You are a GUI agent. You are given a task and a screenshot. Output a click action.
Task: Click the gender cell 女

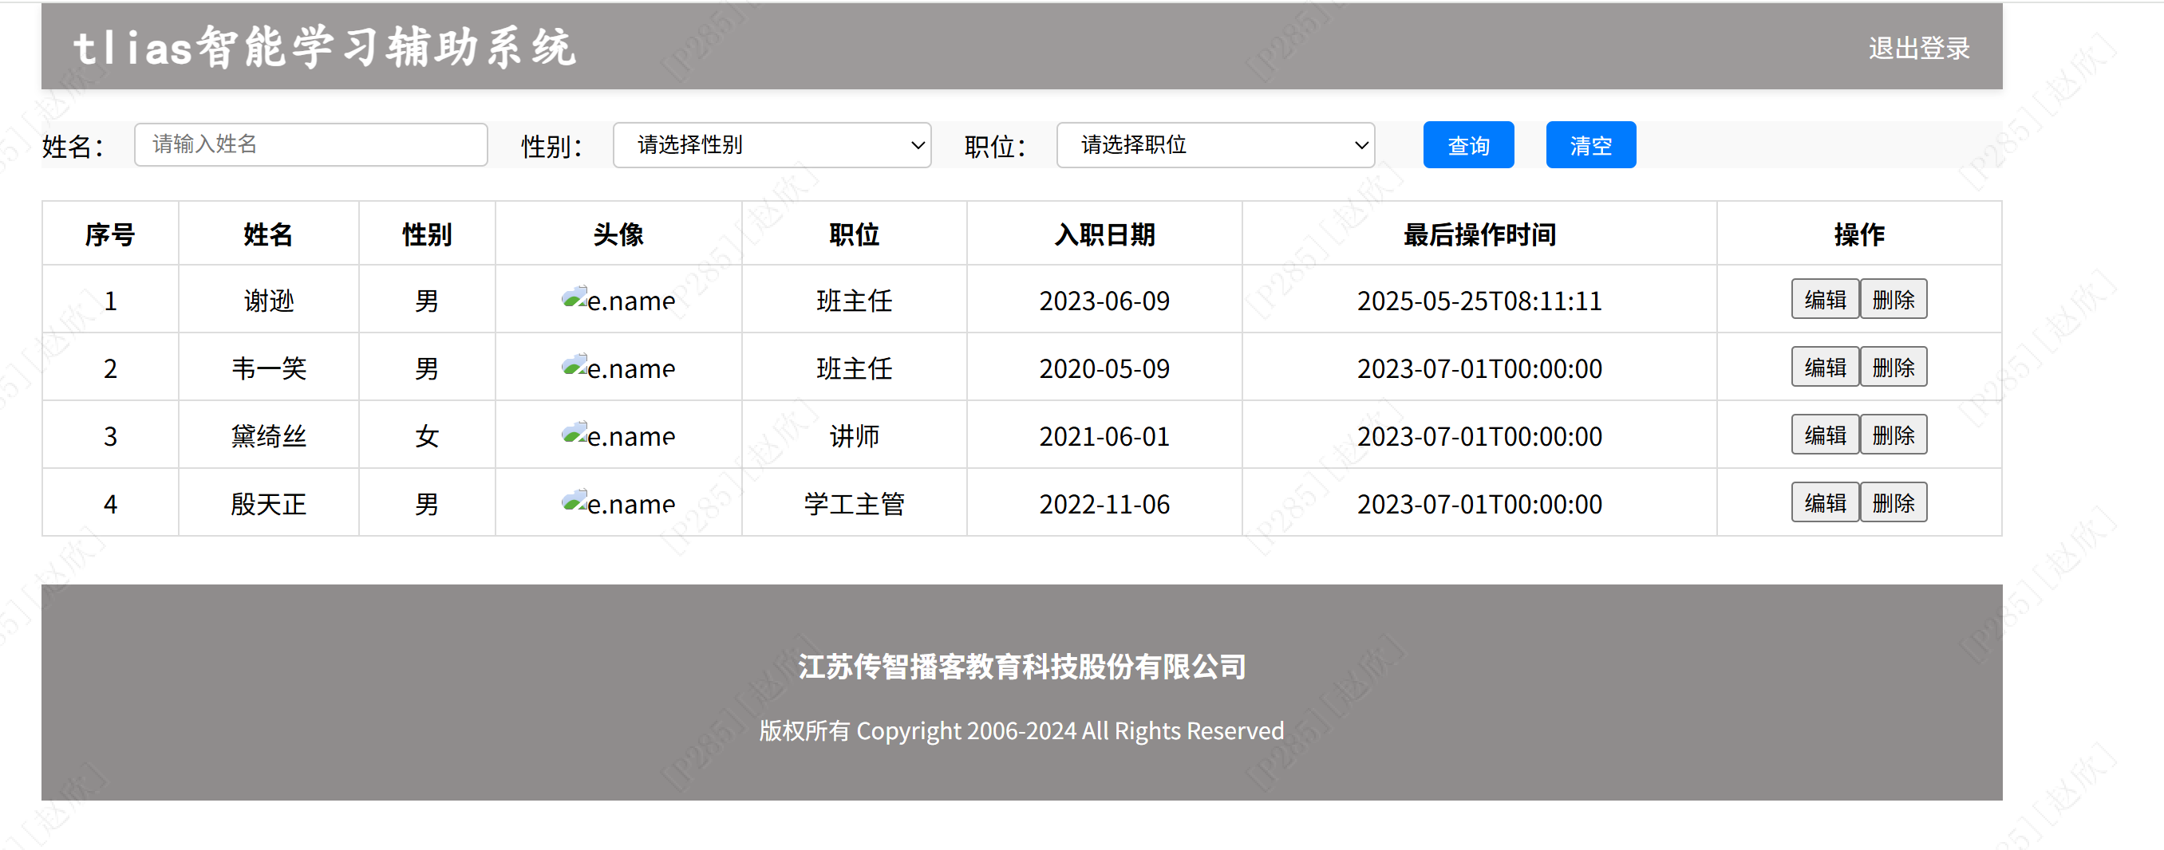(427, 436)
